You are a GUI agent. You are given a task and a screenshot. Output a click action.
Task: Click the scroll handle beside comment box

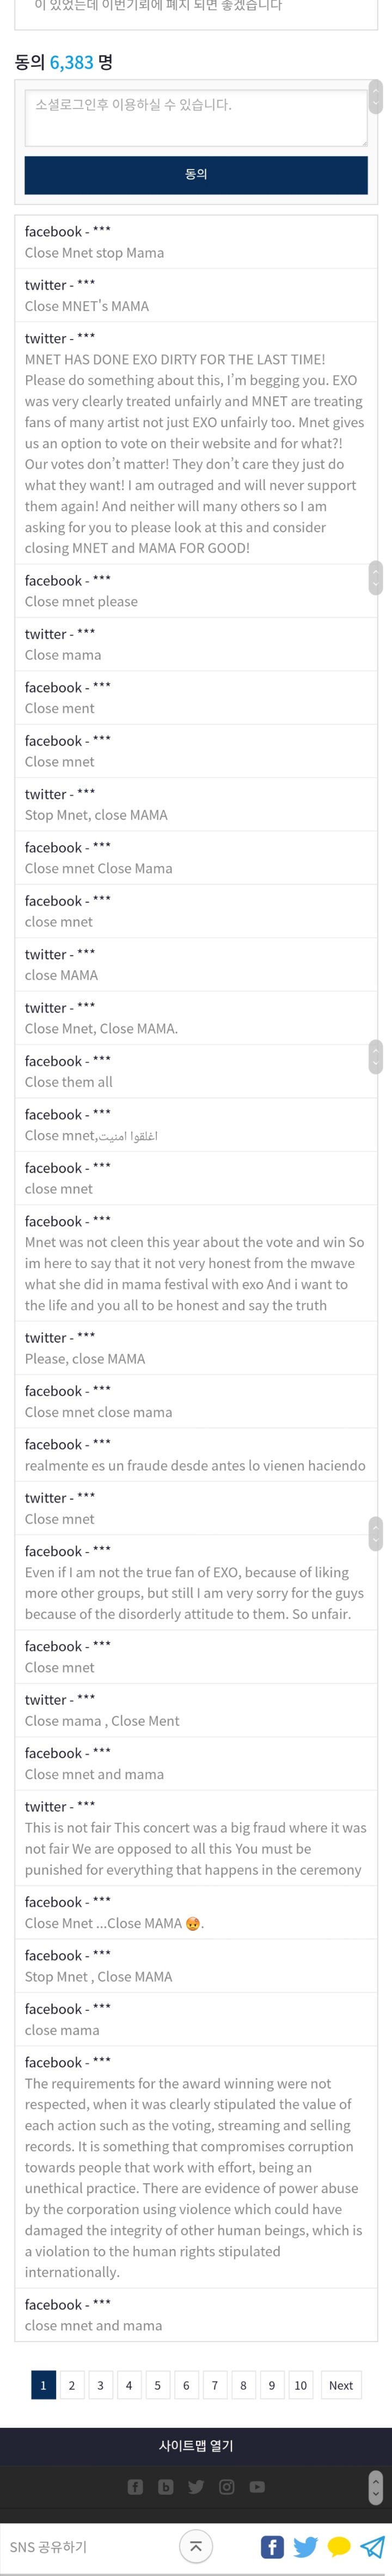376,97
